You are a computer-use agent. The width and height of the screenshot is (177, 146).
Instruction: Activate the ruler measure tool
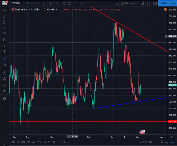click(x=5, y=59)
